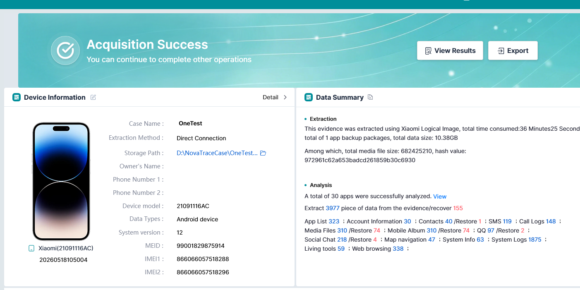Click the Phone Number 2 field label
Image resolution: width=580 pixels, height=290 pixels.
click(138, 193)
